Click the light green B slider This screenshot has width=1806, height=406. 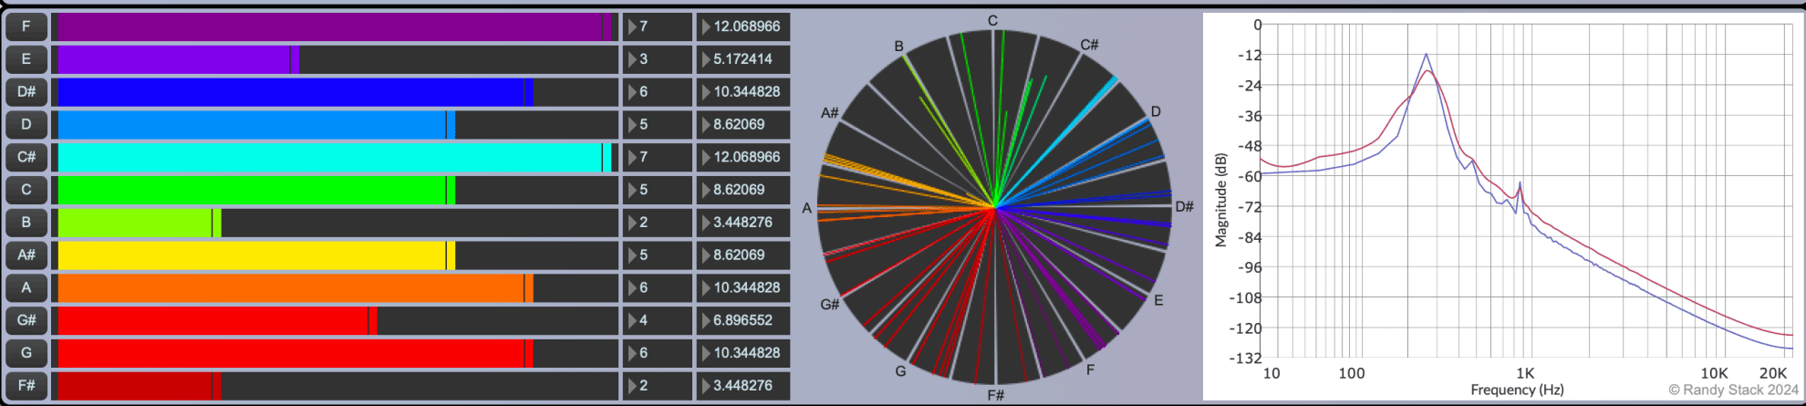coord(334,223)
